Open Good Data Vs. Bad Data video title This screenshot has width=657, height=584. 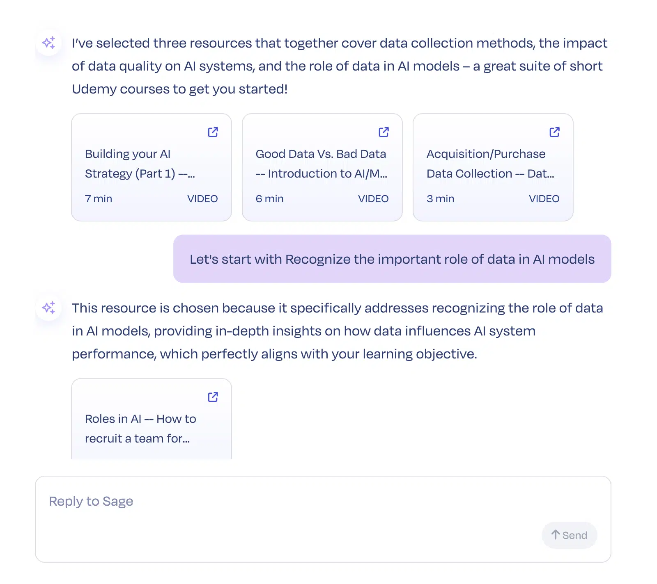(x=321, y=164)
